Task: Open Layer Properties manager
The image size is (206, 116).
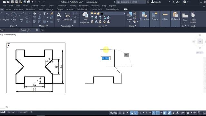Action: click(85, 18)
